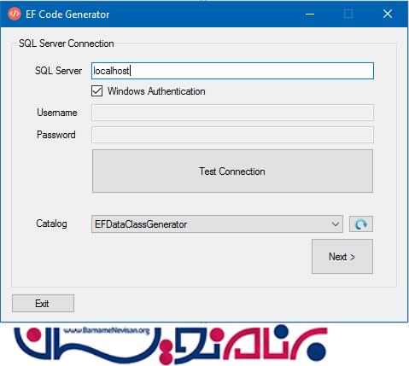Image resolution: width=409 pixels, height=366 pixels.
Task: Focus the SQL Server field containing localhost
Action: [x=232, y=71]
